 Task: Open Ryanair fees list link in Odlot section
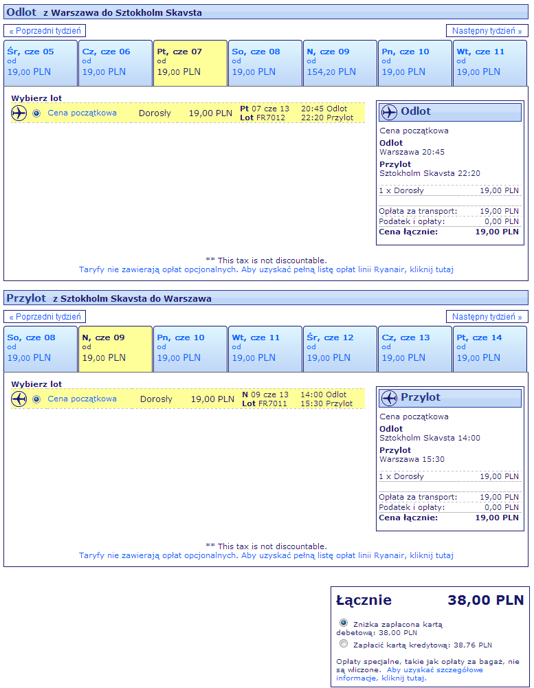pyautogui.click(x=266, y=270)
